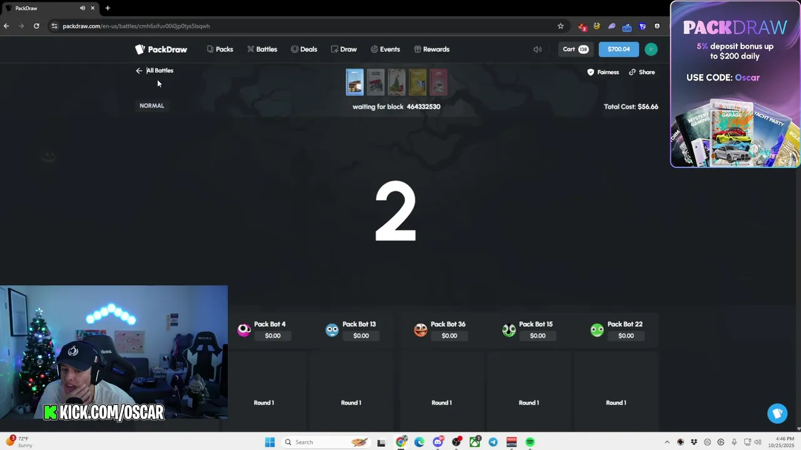The width and height of the screenshot is (801, 450).
Task: Click the NORMAL battle mode label
Action: (151, 106)
